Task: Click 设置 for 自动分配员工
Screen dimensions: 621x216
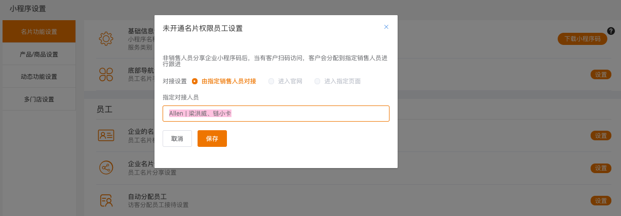Action: pyautogui.click(x=601, y=200)
